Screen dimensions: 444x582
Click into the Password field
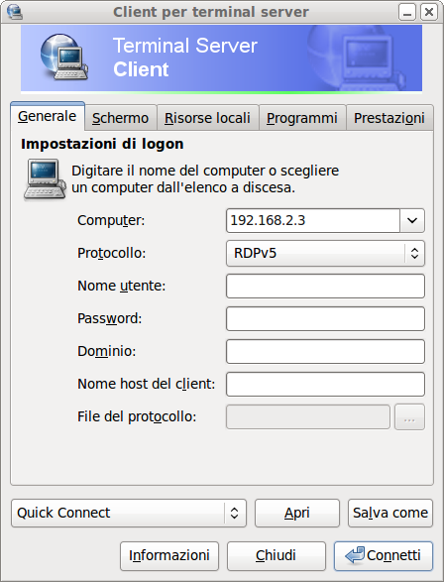click(325, 319)
